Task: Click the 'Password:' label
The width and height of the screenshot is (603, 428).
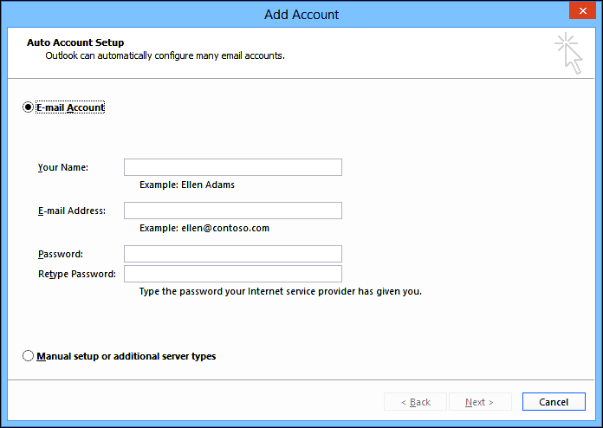Action: coord(61,254)
